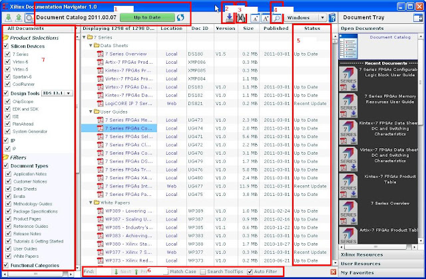426x279 pixels.
Task: Toggle the Functional Categories checkbox
Action: pyautogui.click(x=6, y=265)
